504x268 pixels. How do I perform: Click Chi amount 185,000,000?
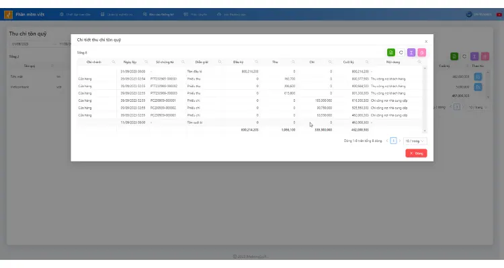click(323, 100)
